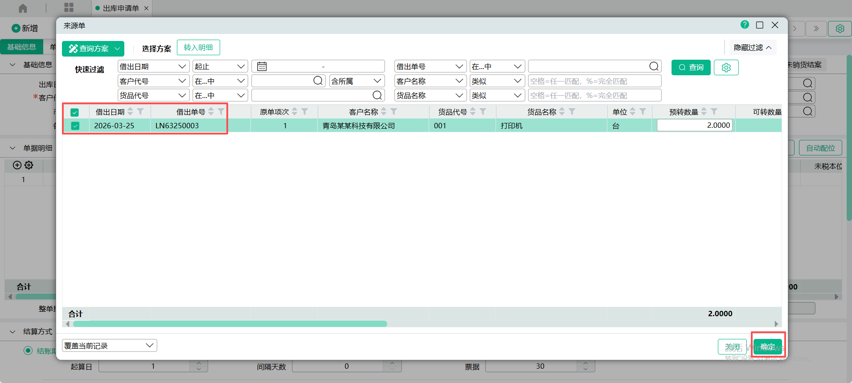
Task: Open the 覆盖当前记录 dropdown
Action: (110, 346)
